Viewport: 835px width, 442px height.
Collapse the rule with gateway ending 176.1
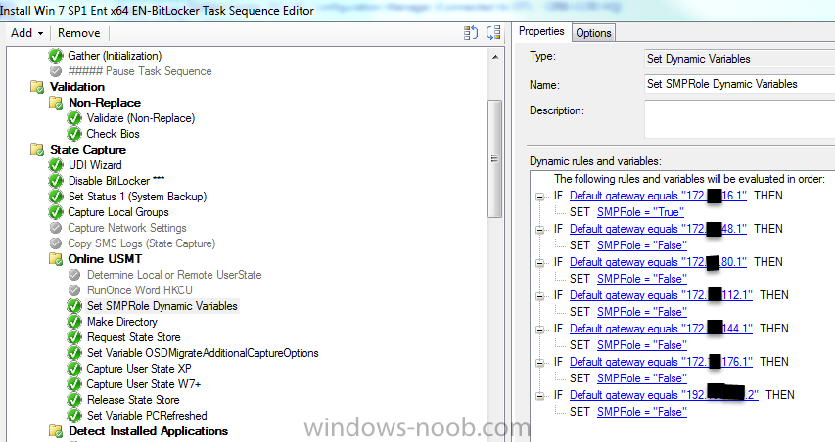tap(540, 363)
